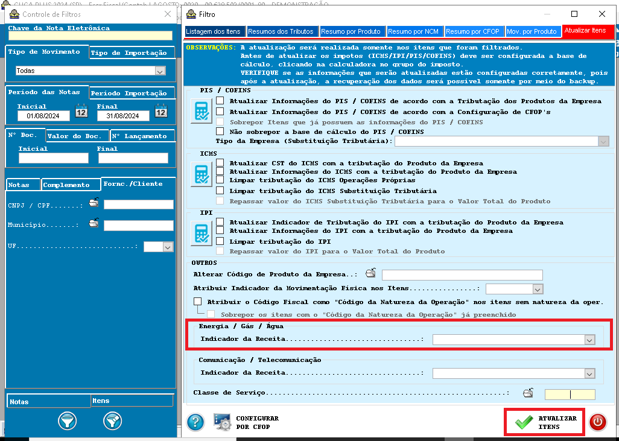Open the UF dropdown
The height and width of the screenshot is (441, 619).
tap(168, 247)
